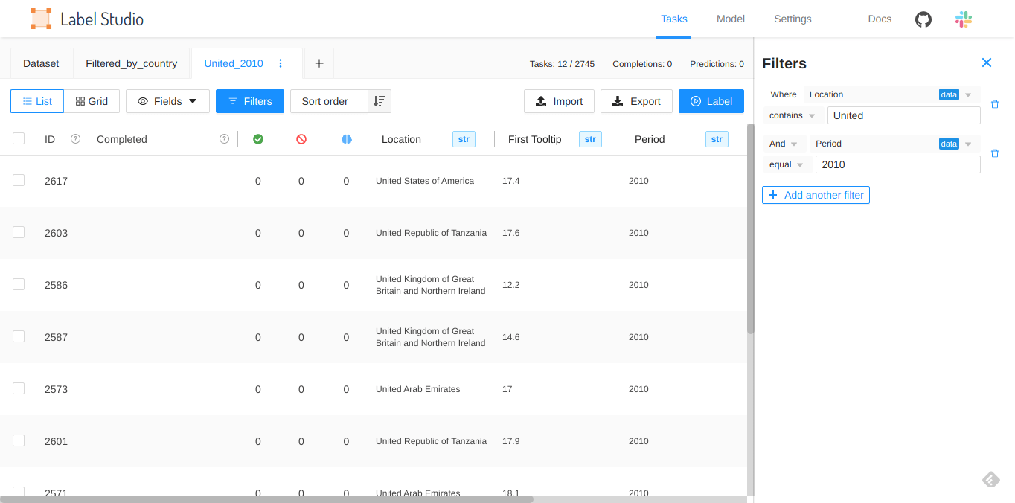The image size is (1015, 503).
Task: Check the checkbox for task 2617
Action: (x=19, y=180)
